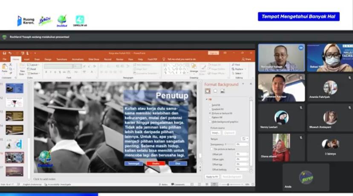Click the Save icon in title bar
This screenshot has width=353, height=196.
4,53
